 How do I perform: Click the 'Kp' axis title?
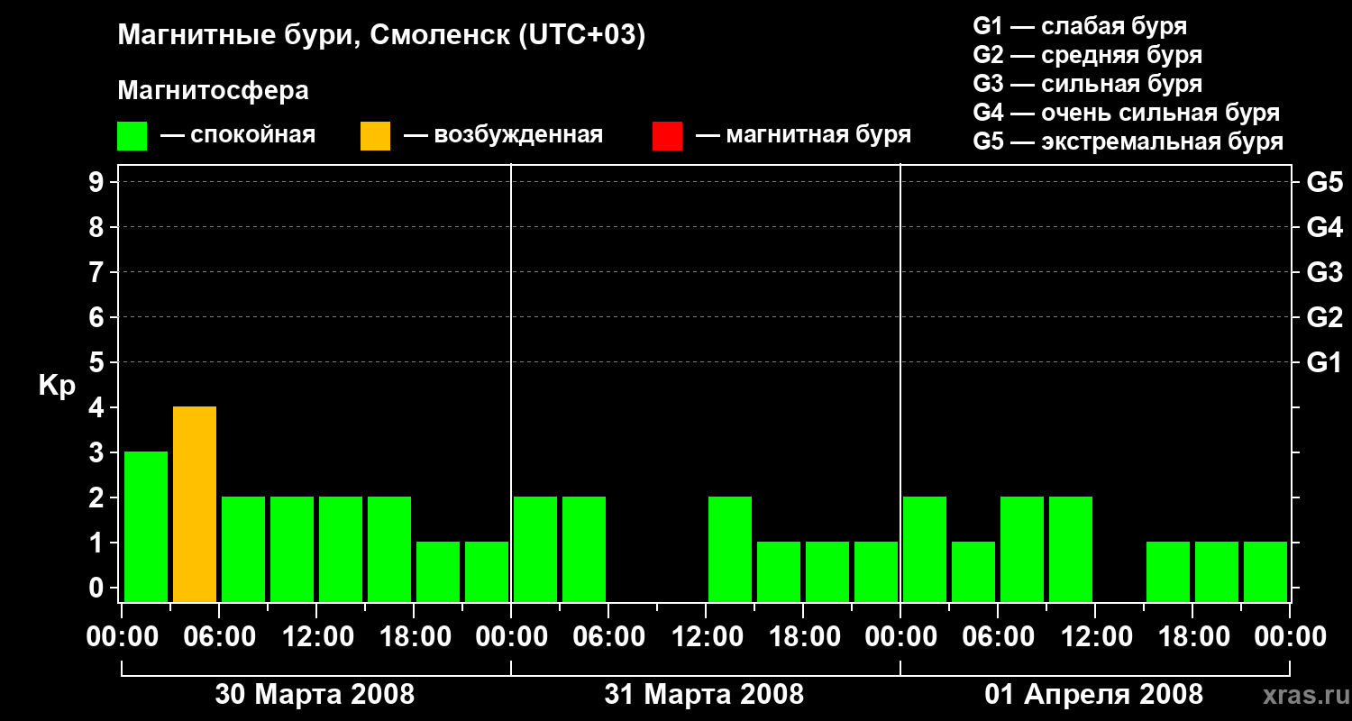coord(57,385)
